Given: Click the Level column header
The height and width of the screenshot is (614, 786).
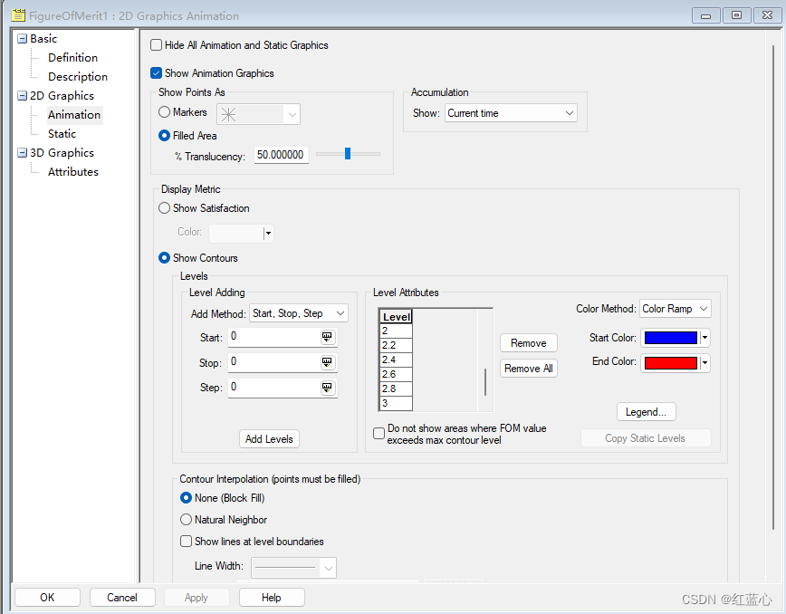Looking at the screenshot, I should (396, 317).
